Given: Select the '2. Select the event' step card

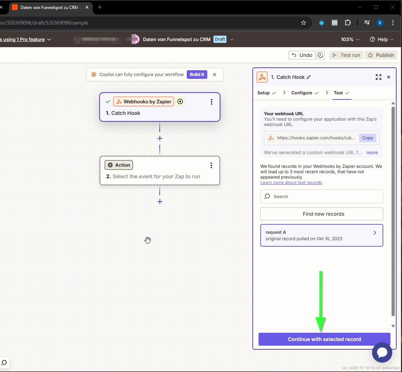Looking at the screenshot, I should click(160, 170).
